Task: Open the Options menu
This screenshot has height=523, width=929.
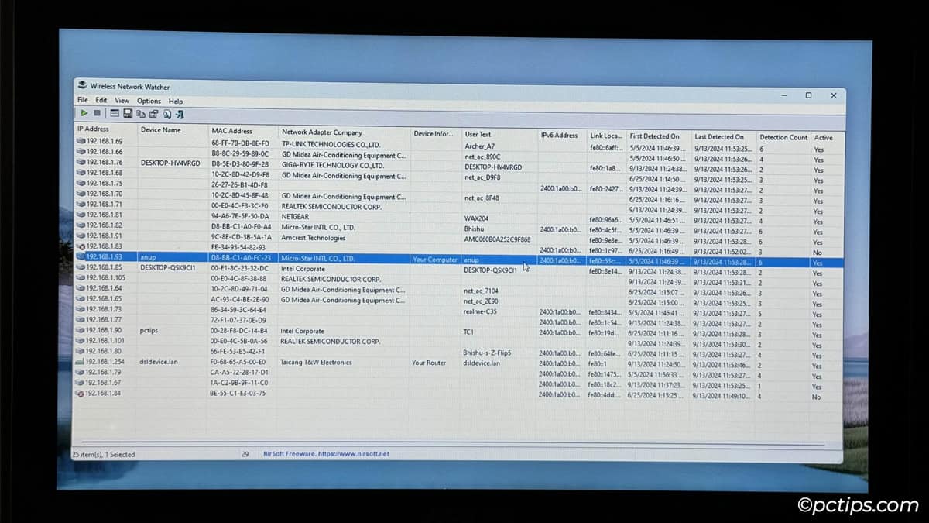Action: click(x=149, y=100)
